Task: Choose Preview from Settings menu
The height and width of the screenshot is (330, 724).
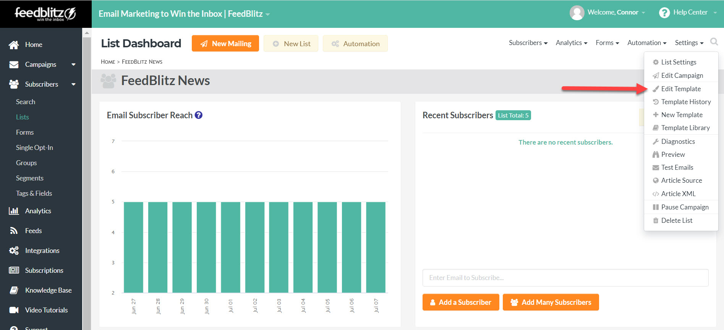Action: [x=681, y=155]
